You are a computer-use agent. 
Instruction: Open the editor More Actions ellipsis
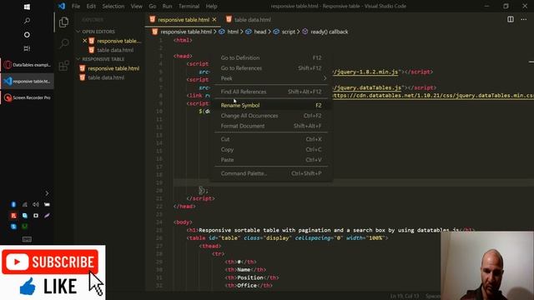coord(523,19)
